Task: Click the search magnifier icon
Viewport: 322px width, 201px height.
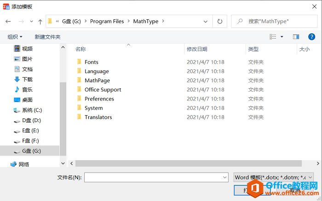Action: (240, 21)
